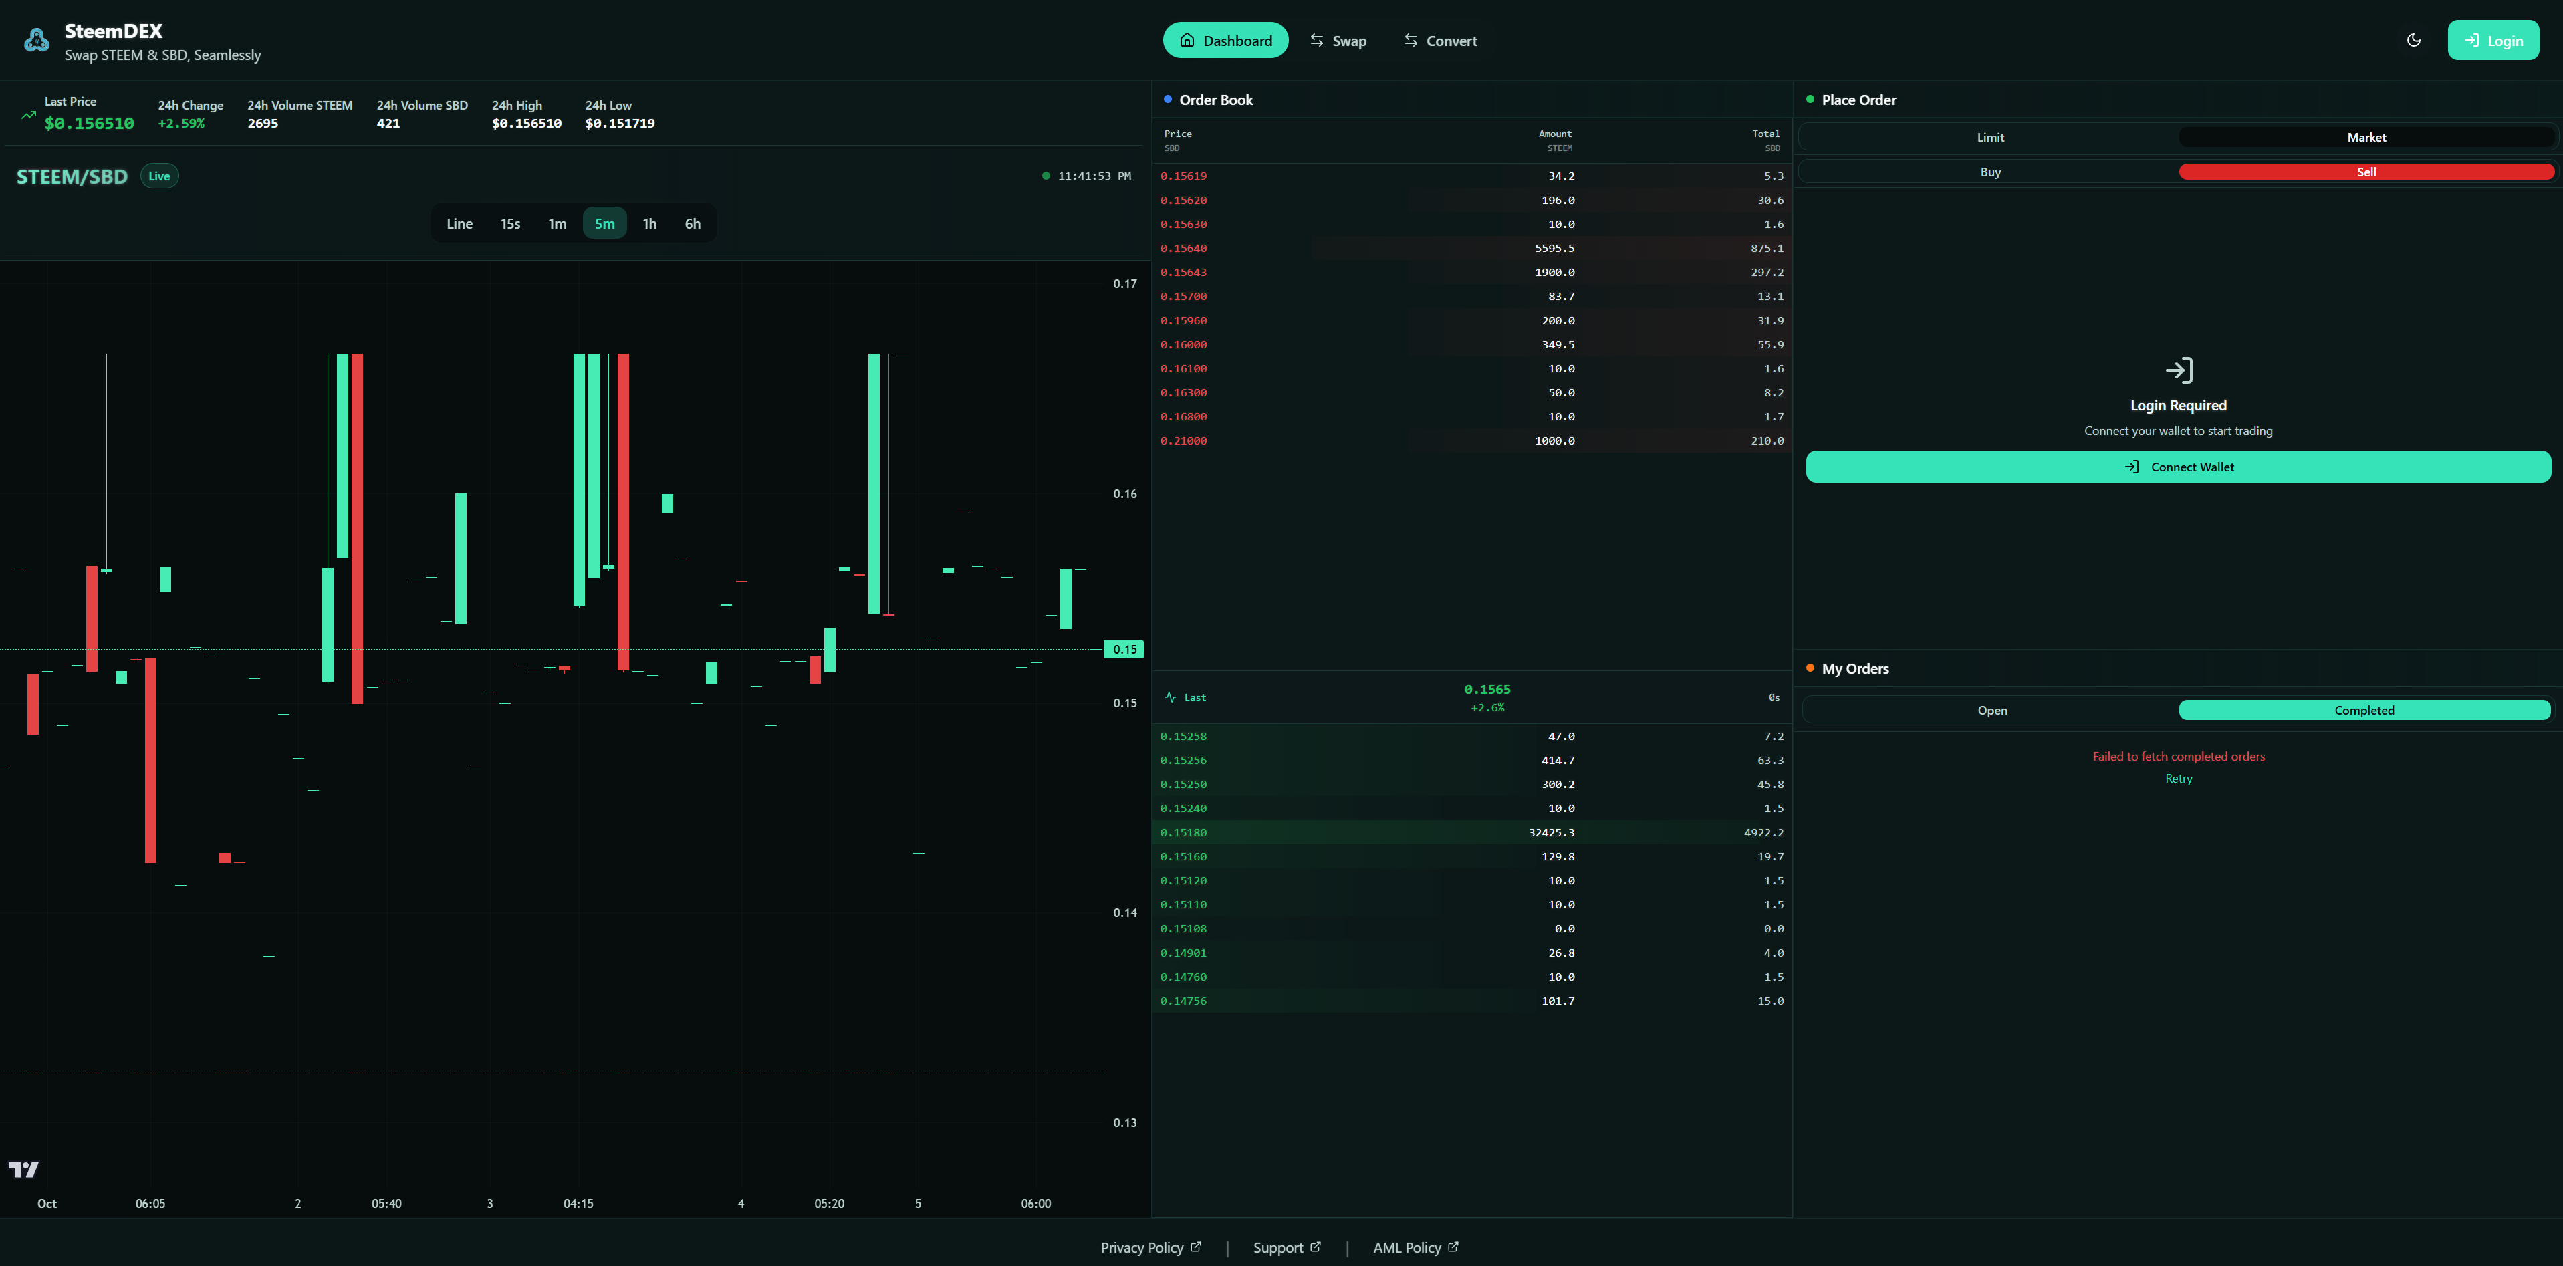Switch order type to Limit

click(1990, 137)
